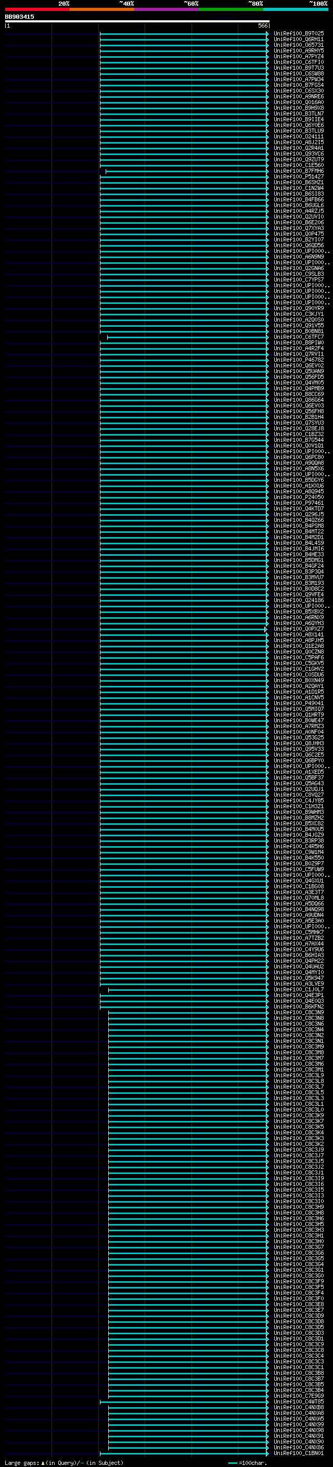Click the UniRef100_Q24186 label
This screenshot has width=333, height=1467.
pos(298,600)
